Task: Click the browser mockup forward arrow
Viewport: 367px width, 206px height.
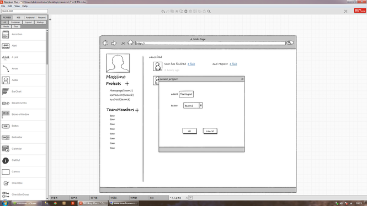Action: tap(114, 43)
